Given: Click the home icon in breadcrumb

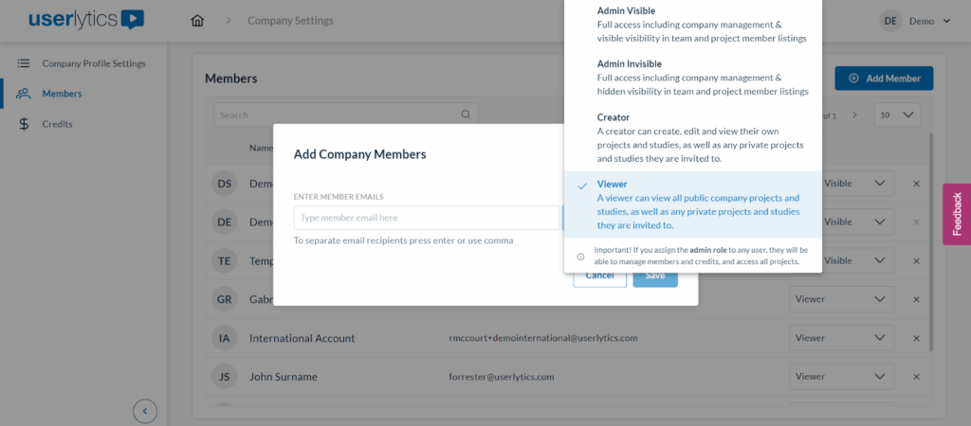Looking at the screenshot, I should tap(197, 21).
